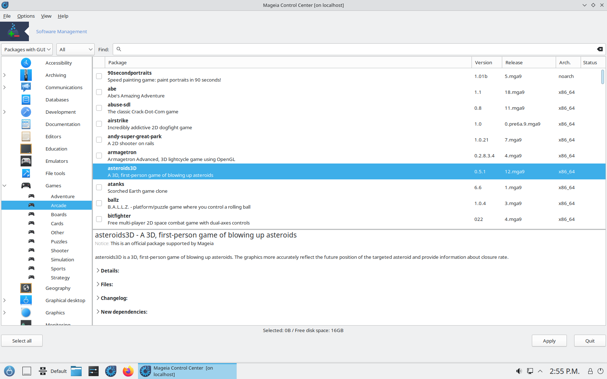Expand the Files section

point(98,284)
